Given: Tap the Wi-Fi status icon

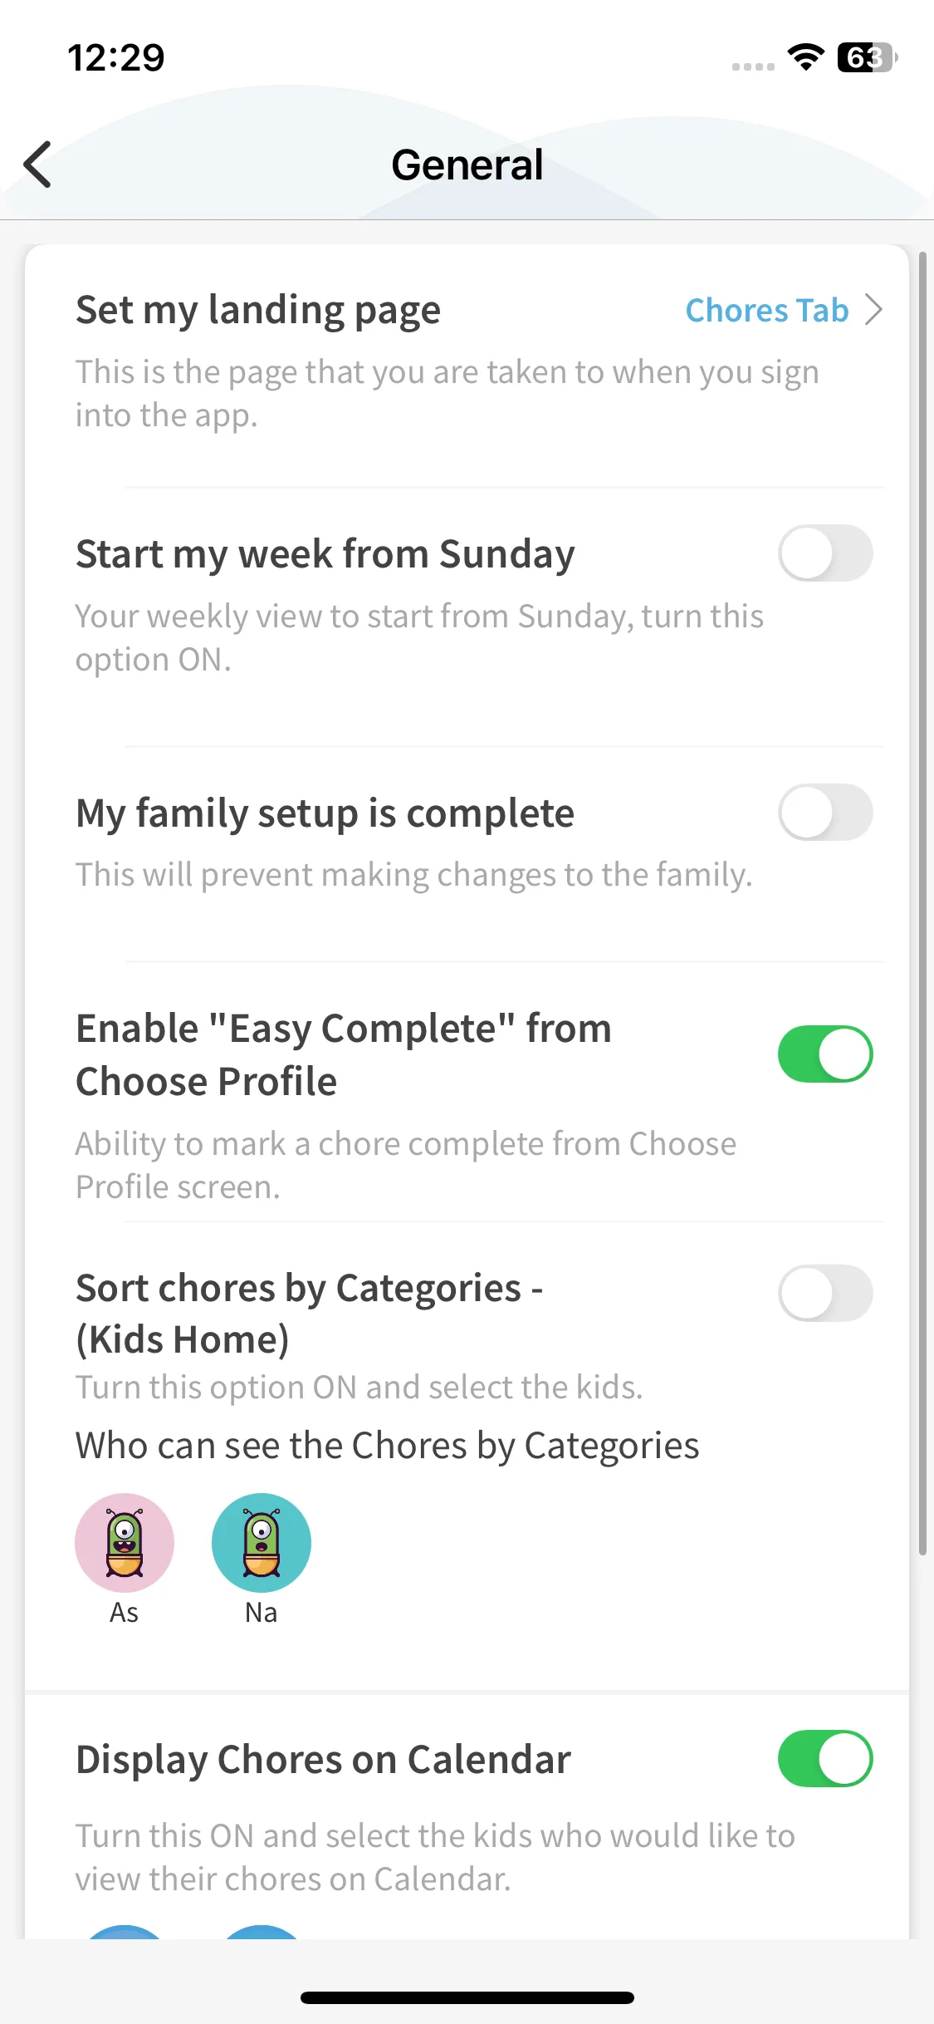Looking at the screenshot, I should pyautogui.click(x=805, y=56).
